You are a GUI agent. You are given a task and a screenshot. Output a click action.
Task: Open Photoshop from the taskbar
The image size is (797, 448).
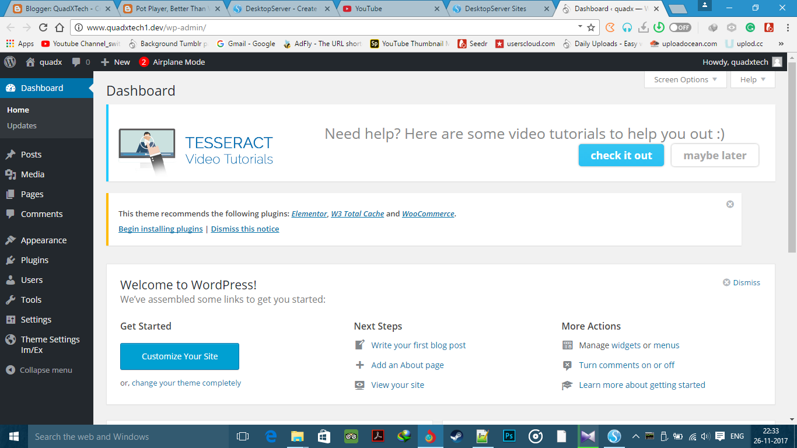click(509, 436)
